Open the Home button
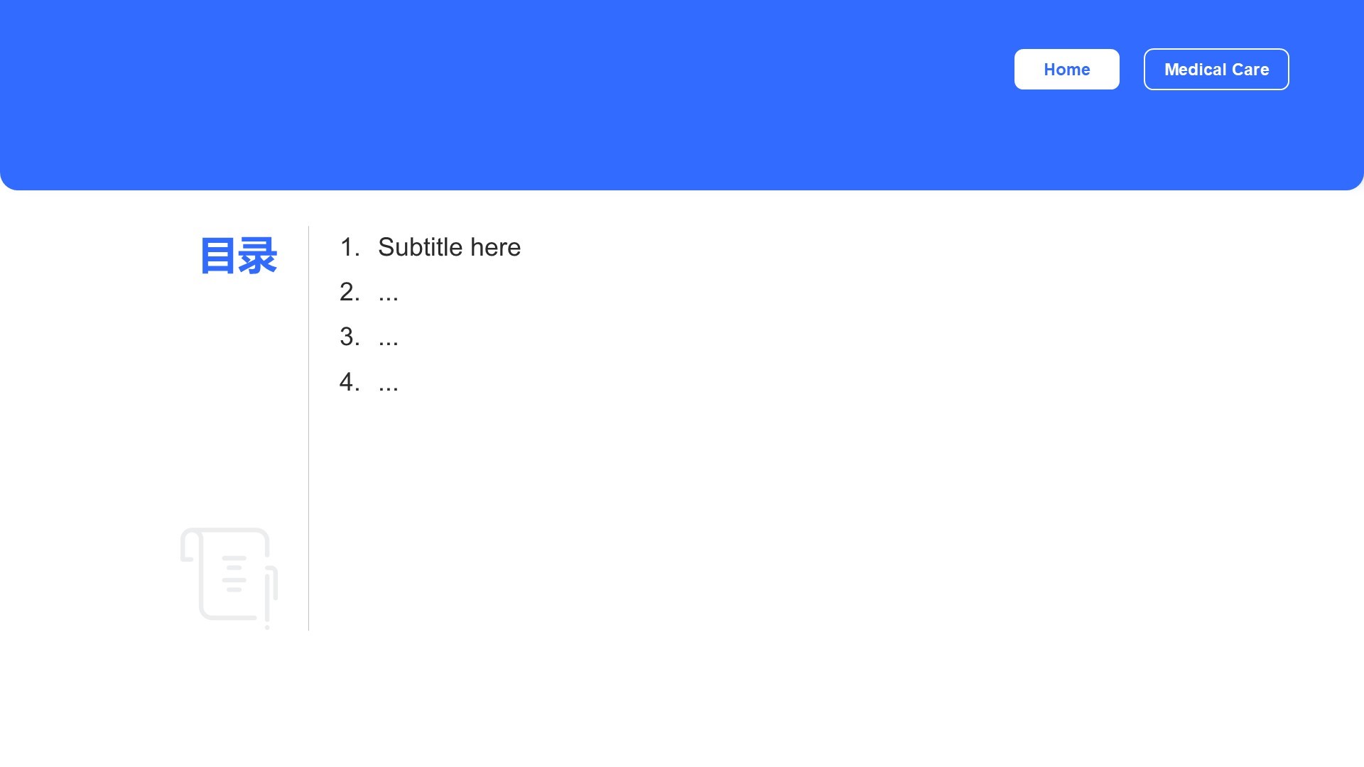The image size is (1364, 767). click(x=1066, y=70)
